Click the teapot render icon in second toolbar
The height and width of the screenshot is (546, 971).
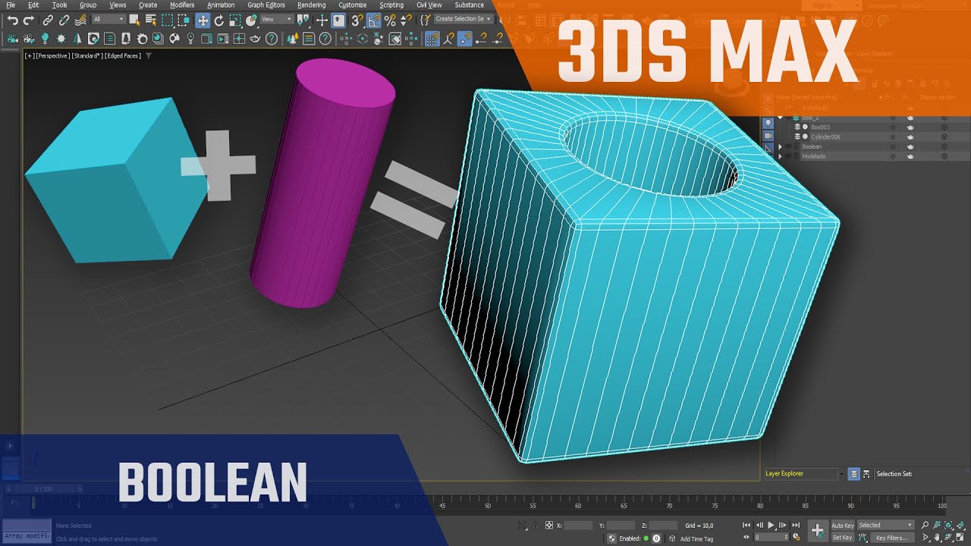click(255, 38)
